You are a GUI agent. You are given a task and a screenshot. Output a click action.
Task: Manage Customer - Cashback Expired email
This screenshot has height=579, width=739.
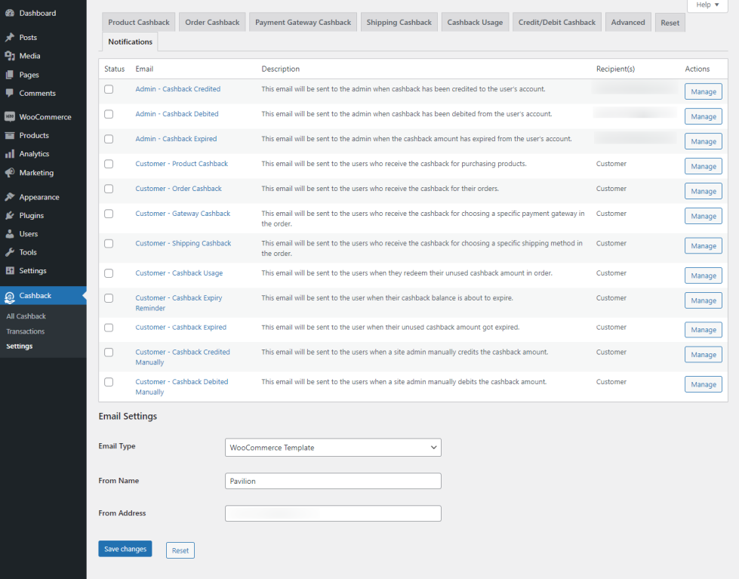[x=704, y=330]
